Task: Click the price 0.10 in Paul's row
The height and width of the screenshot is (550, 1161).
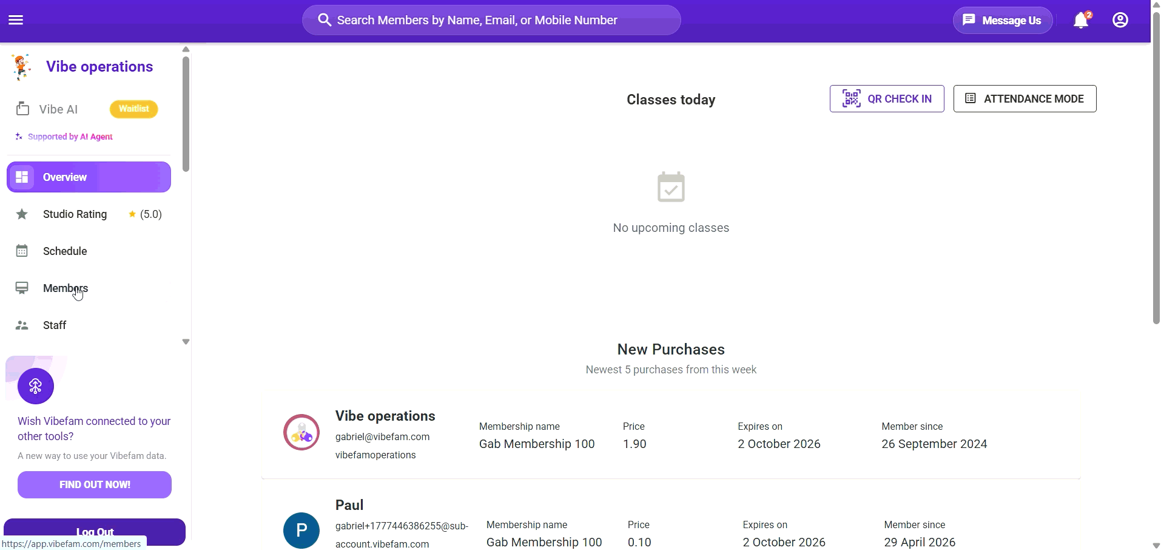Action: [639, 542]
